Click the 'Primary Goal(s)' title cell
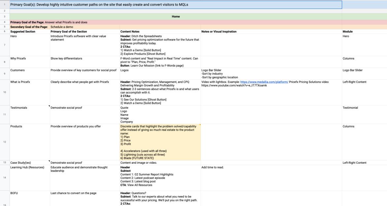The image size is (387, 206). point(176,5)
